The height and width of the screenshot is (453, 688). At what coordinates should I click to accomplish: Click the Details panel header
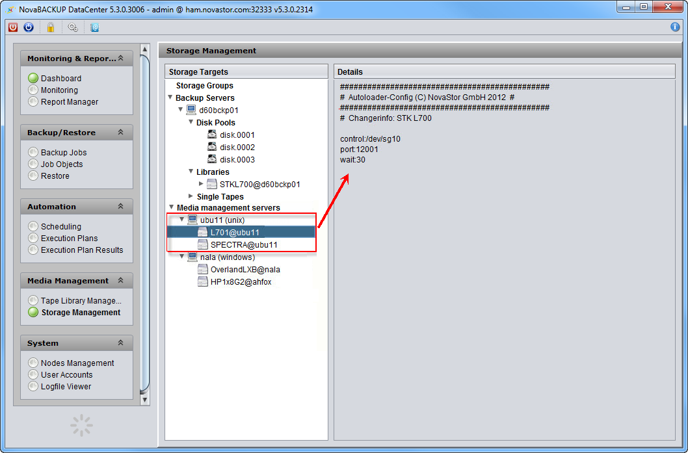504,71
